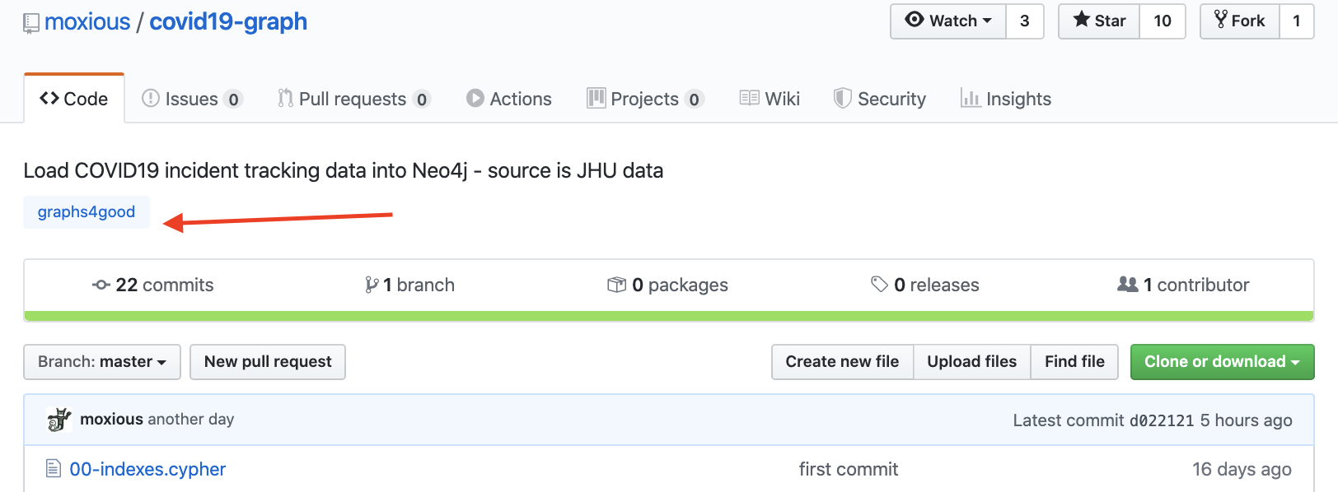
Task: Expand the Branch: master dropdown
Action: (x=102, y=362)
